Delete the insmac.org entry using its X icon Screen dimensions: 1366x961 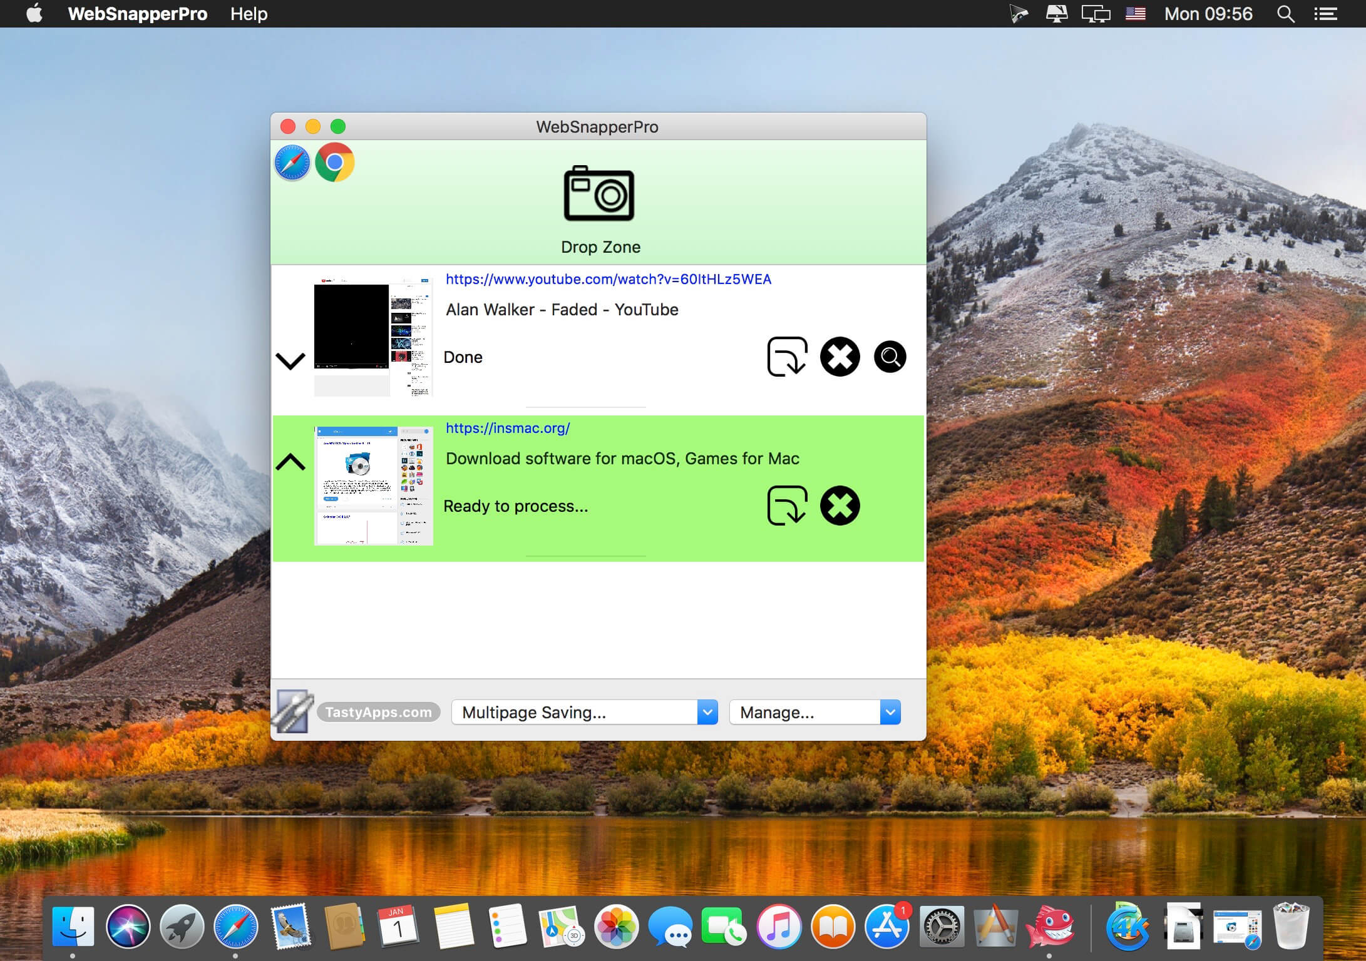coord(840,506)
